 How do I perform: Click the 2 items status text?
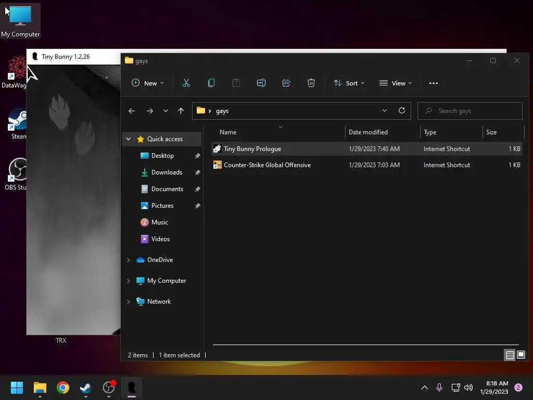(x=137, y=355)
